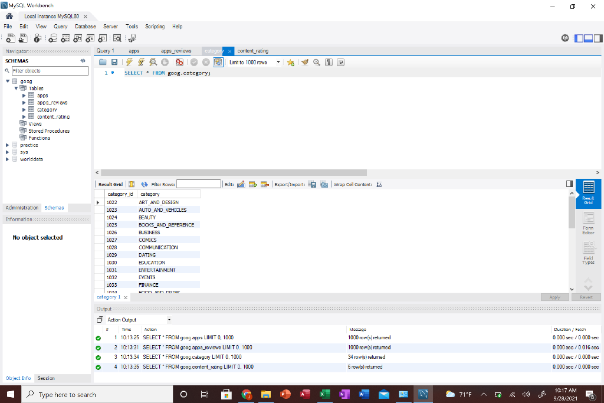Image resolution: width=604 pixels, height=403 pixels.
Task: Switch to the apps_reviews query tab
Action: coord(176,51)
